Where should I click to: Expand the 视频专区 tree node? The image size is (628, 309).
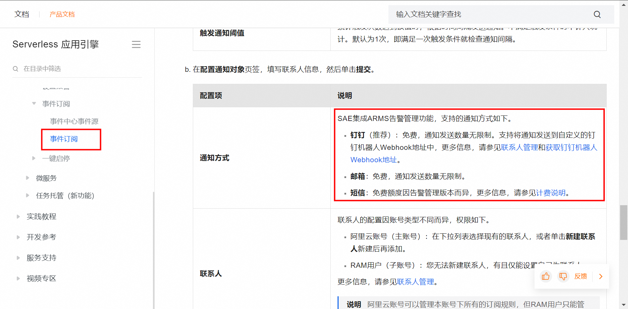pos(18,278)
